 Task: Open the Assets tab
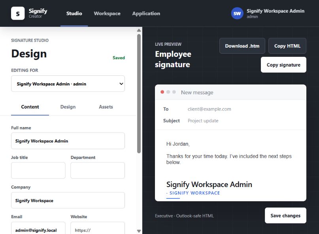[106, 107]
